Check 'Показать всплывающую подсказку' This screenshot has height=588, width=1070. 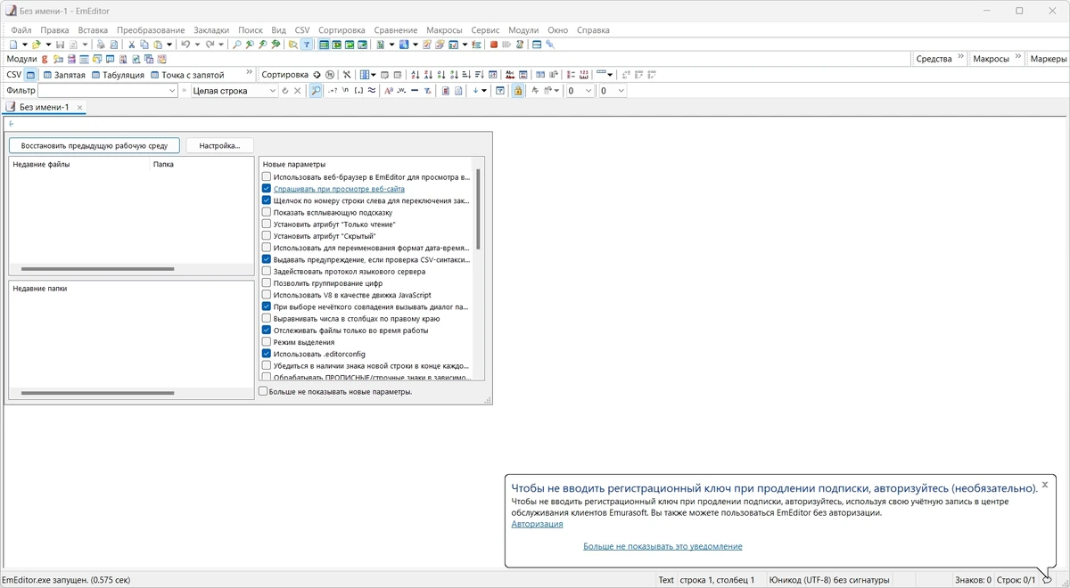[x=267, y=212]
